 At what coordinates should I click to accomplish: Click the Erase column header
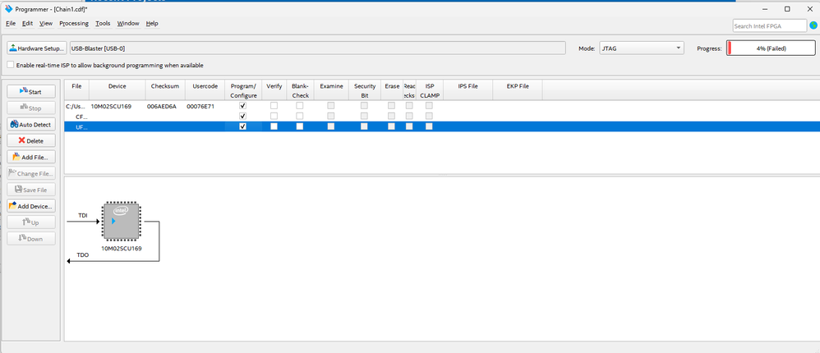point(392,90)
